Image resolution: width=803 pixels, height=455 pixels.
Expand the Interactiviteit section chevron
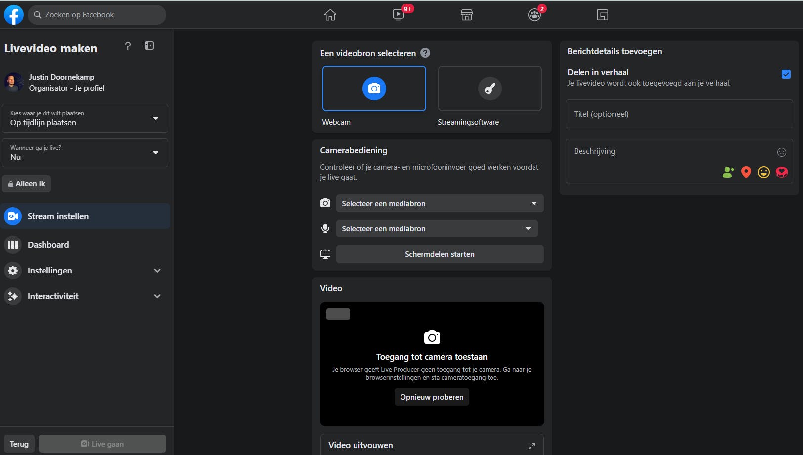[x=157, y=296]
